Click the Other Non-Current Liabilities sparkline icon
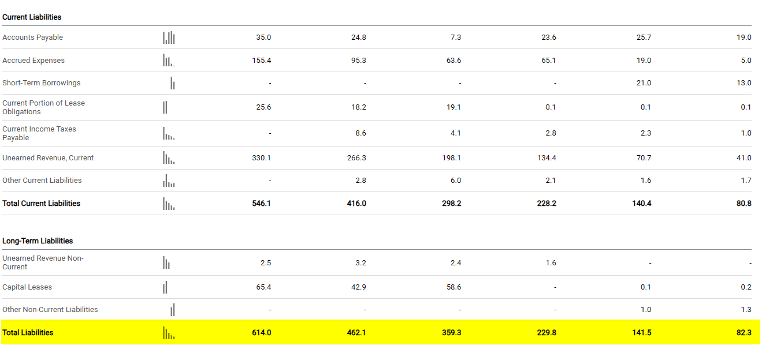The width and height of the screenshot is (762, 353). point(172,310)
